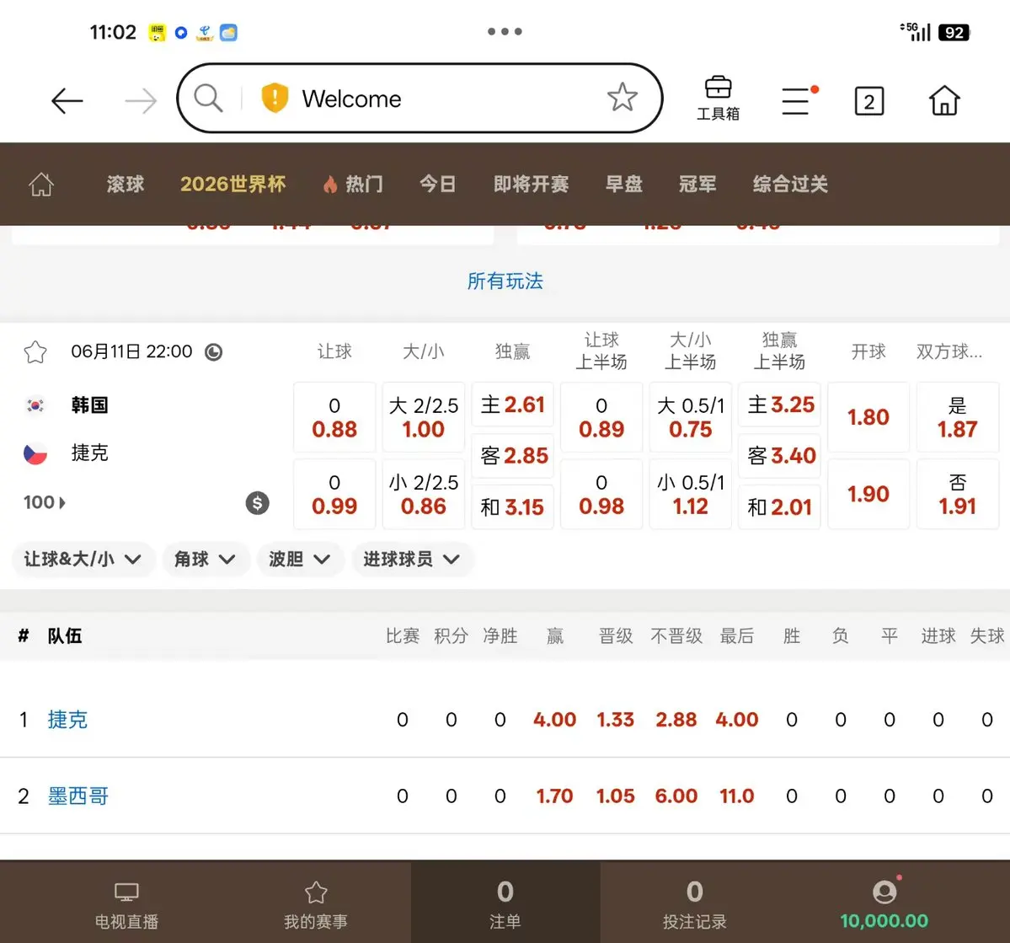Viewport: 1010px width, 943px height.
Task: Select first-half 和 2.01
Action: tap(779, 506)
